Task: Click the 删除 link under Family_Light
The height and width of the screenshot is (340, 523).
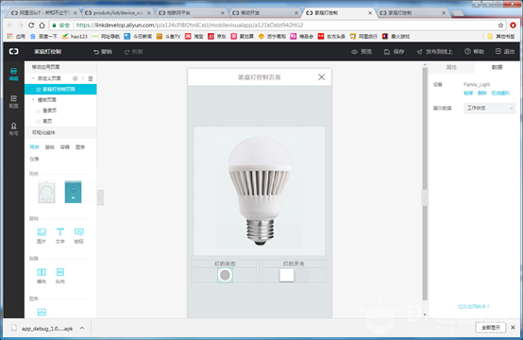Action: (481, 93)
